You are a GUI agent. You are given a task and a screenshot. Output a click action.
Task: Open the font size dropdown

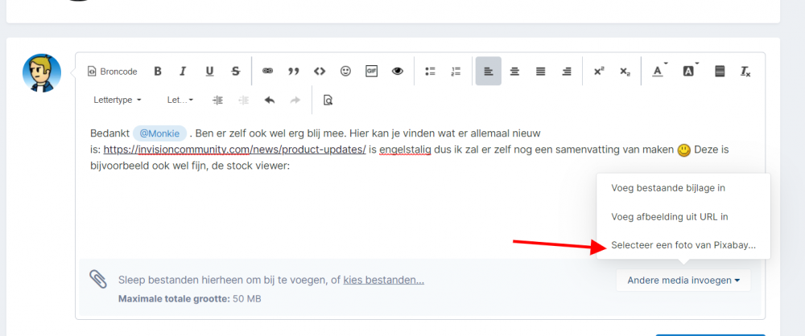point(180,100)
